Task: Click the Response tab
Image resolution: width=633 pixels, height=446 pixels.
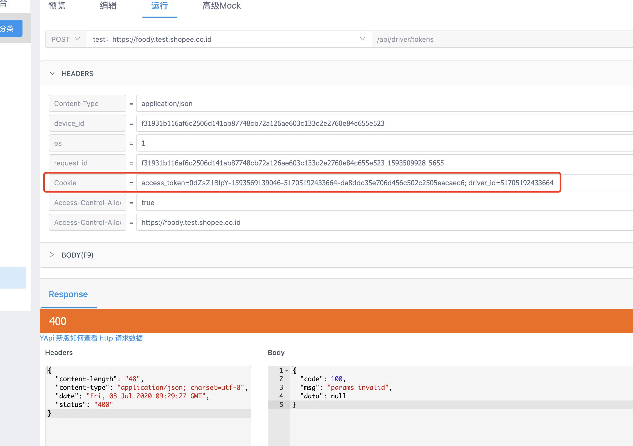Action: pos(68,294)
